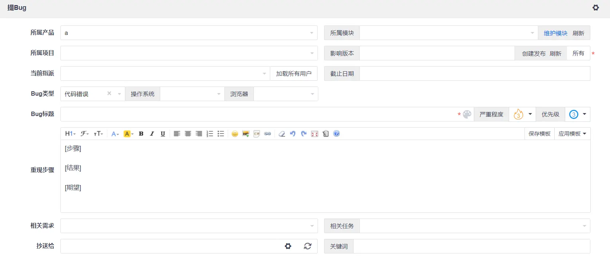Open the Bug title color palette
610x256 pixels.
click(x=467, y=114)
